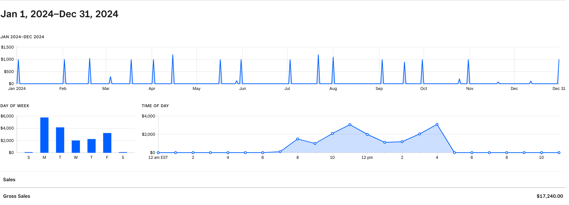Screen dimensions: 569x205
Task: Click the Sales section header
Action: point(9,180)
